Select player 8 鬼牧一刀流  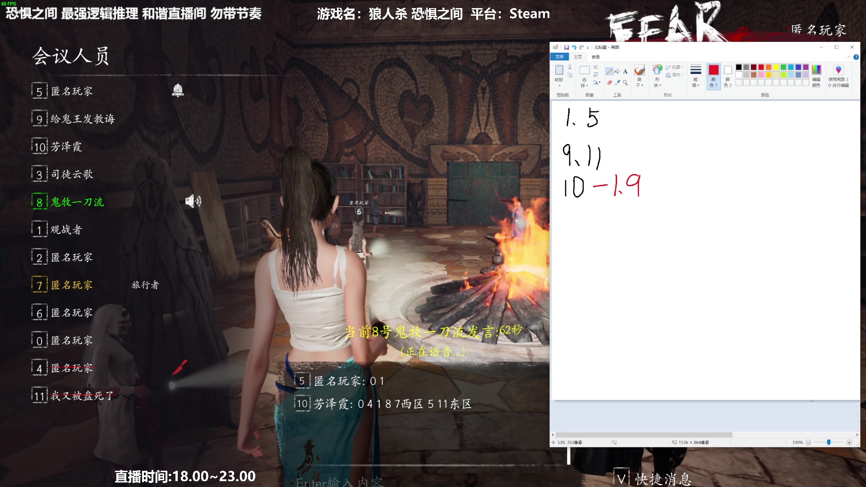tap(68, 202)
